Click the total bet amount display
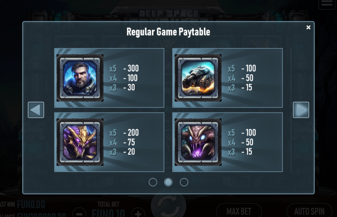337x217 pixels. click(108, 213)
